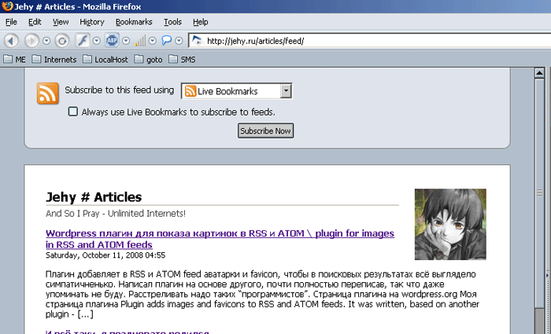Open the wrench tools toolbar icon

click(83, 41)
